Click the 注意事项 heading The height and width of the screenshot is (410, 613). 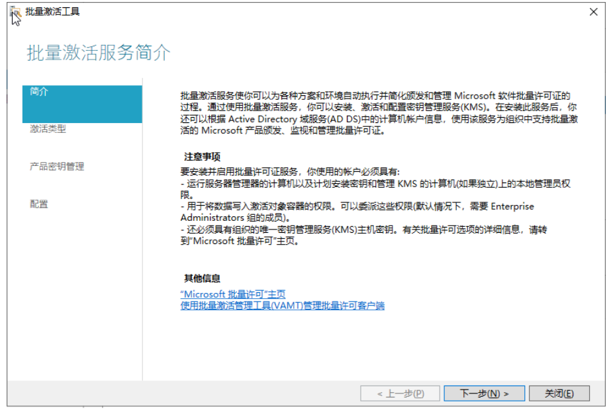point(202,157)
